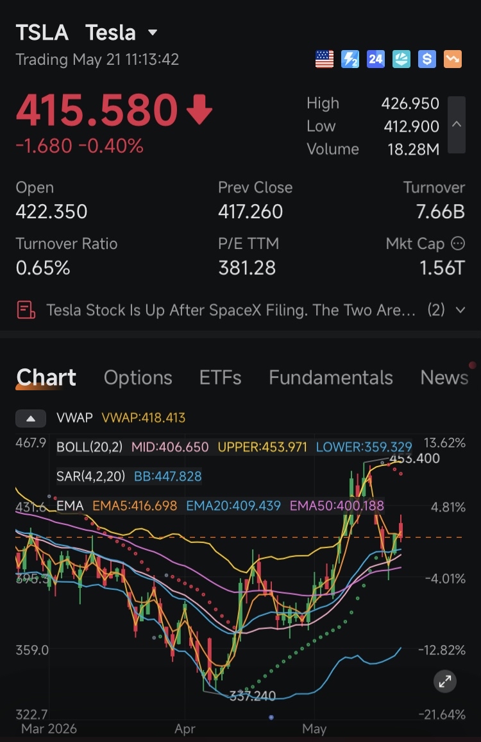Tap the blue dollar sign icon
The image size is (481, 742).
426,59
